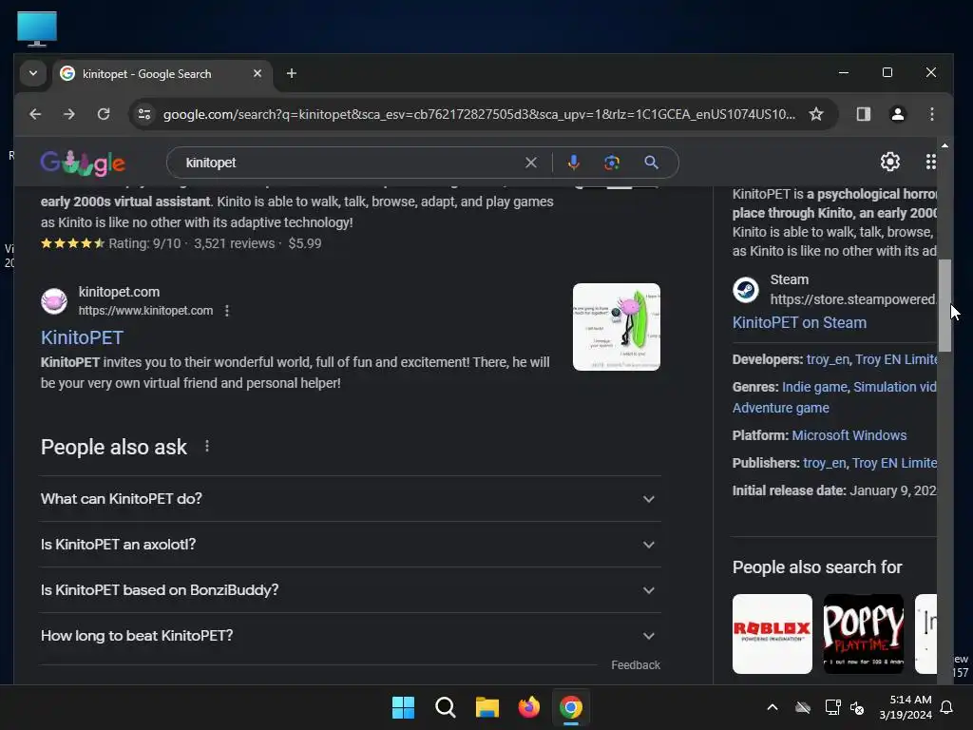Submit search with magnifier icon
973x730 pixels.
(x=651, y=163)
